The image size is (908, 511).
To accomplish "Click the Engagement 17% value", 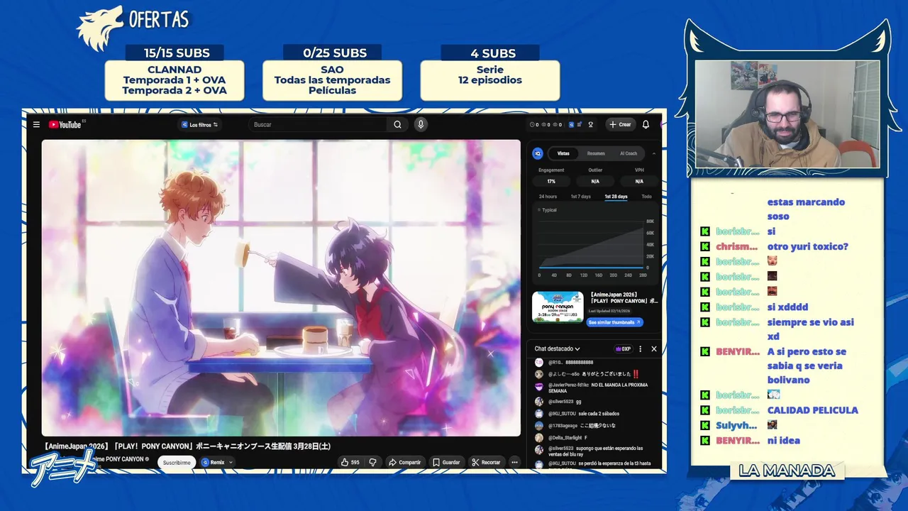I will pos(551,181).
